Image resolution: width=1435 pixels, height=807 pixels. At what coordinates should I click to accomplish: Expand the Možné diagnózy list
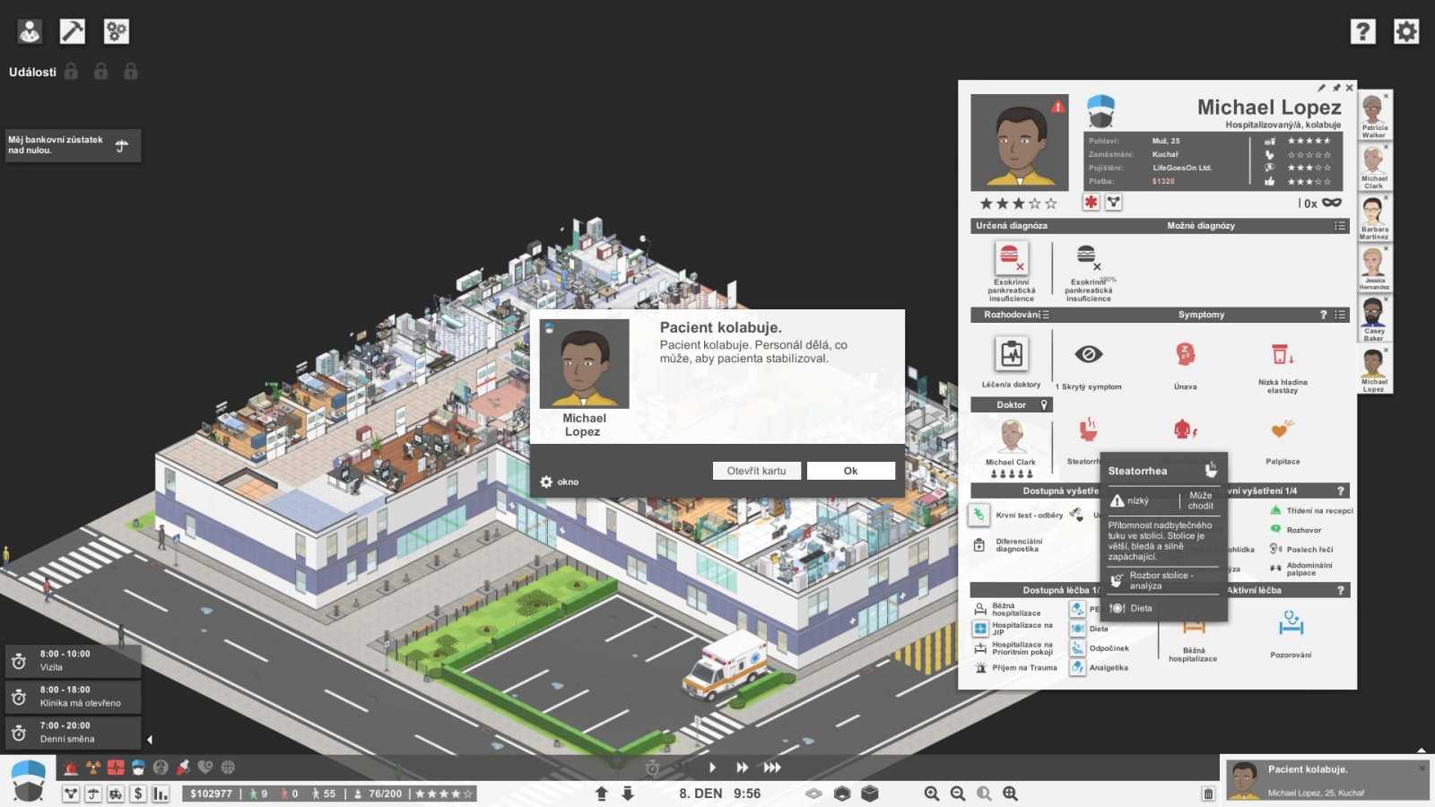pos(1340,226)
